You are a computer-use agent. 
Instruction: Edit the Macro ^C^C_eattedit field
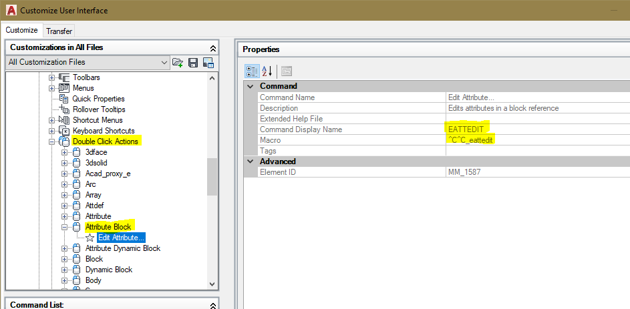pos(538,140)
